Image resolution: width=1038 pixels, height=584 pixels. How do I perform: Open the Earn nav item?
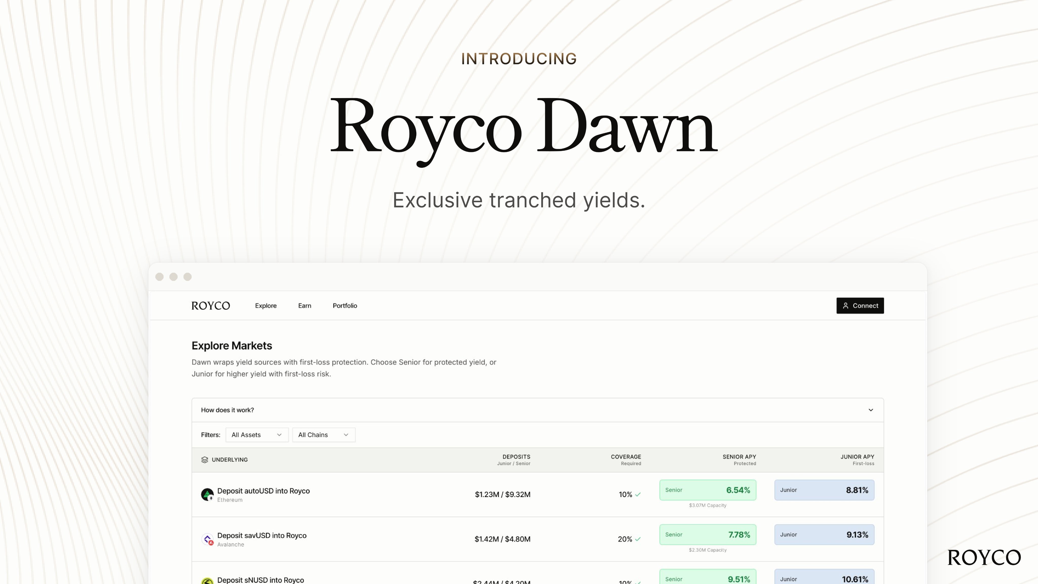[305, 306]
